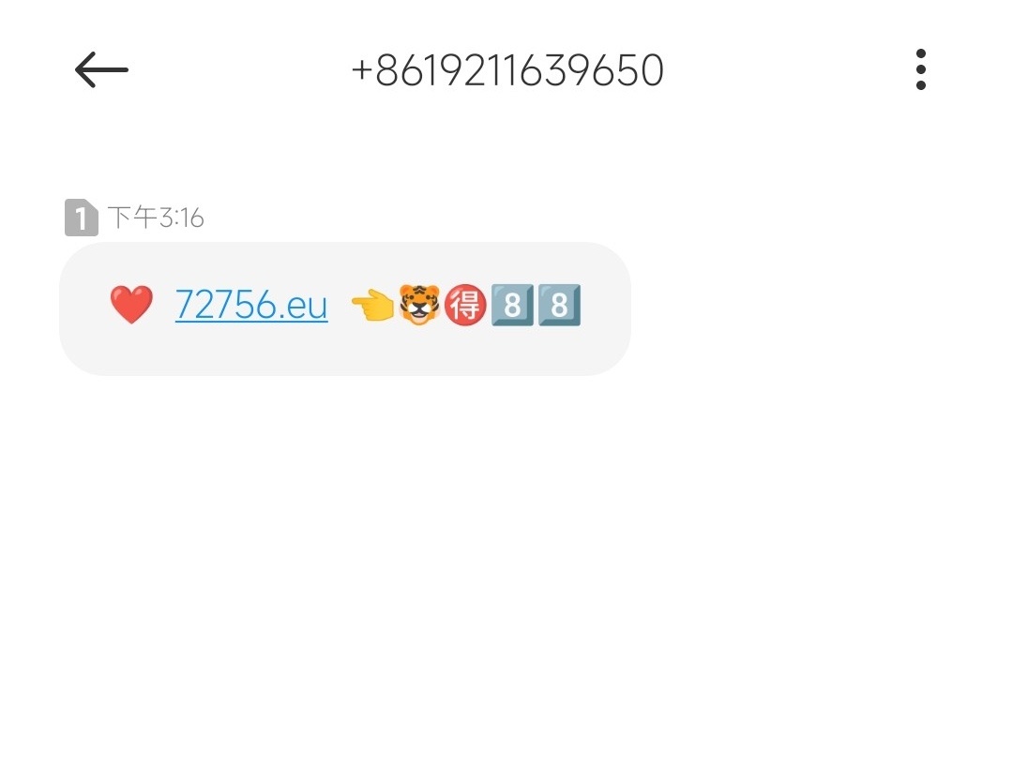The width and height of the screenshot is (1013, 768).
Task: Tap the tiger face emoji
Action: click(419, 304)
